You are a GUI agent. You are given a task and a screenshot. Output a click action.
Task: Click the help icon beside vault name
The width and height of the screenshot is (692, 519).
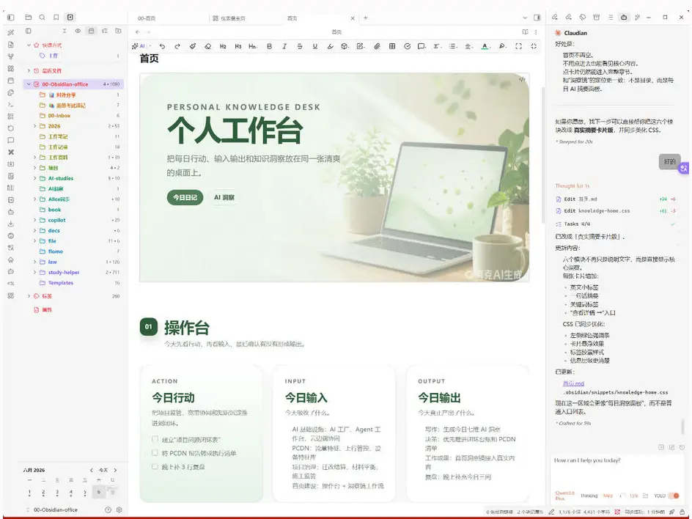(x=108, y=509)
